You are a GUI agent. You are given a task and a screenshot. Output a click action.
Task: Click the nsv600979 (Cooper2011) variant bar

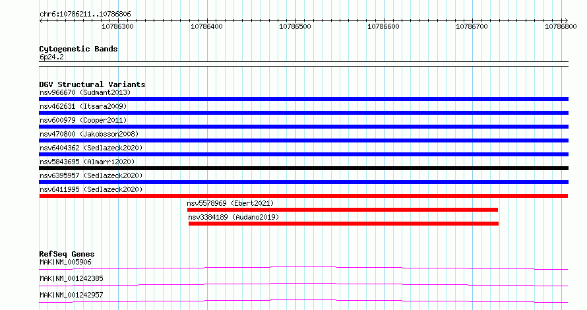[x=303, y=127]
